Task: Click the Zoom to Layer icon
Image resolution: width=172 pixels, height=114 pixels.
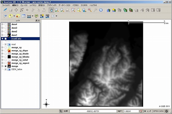Action: tap(84, 10)
